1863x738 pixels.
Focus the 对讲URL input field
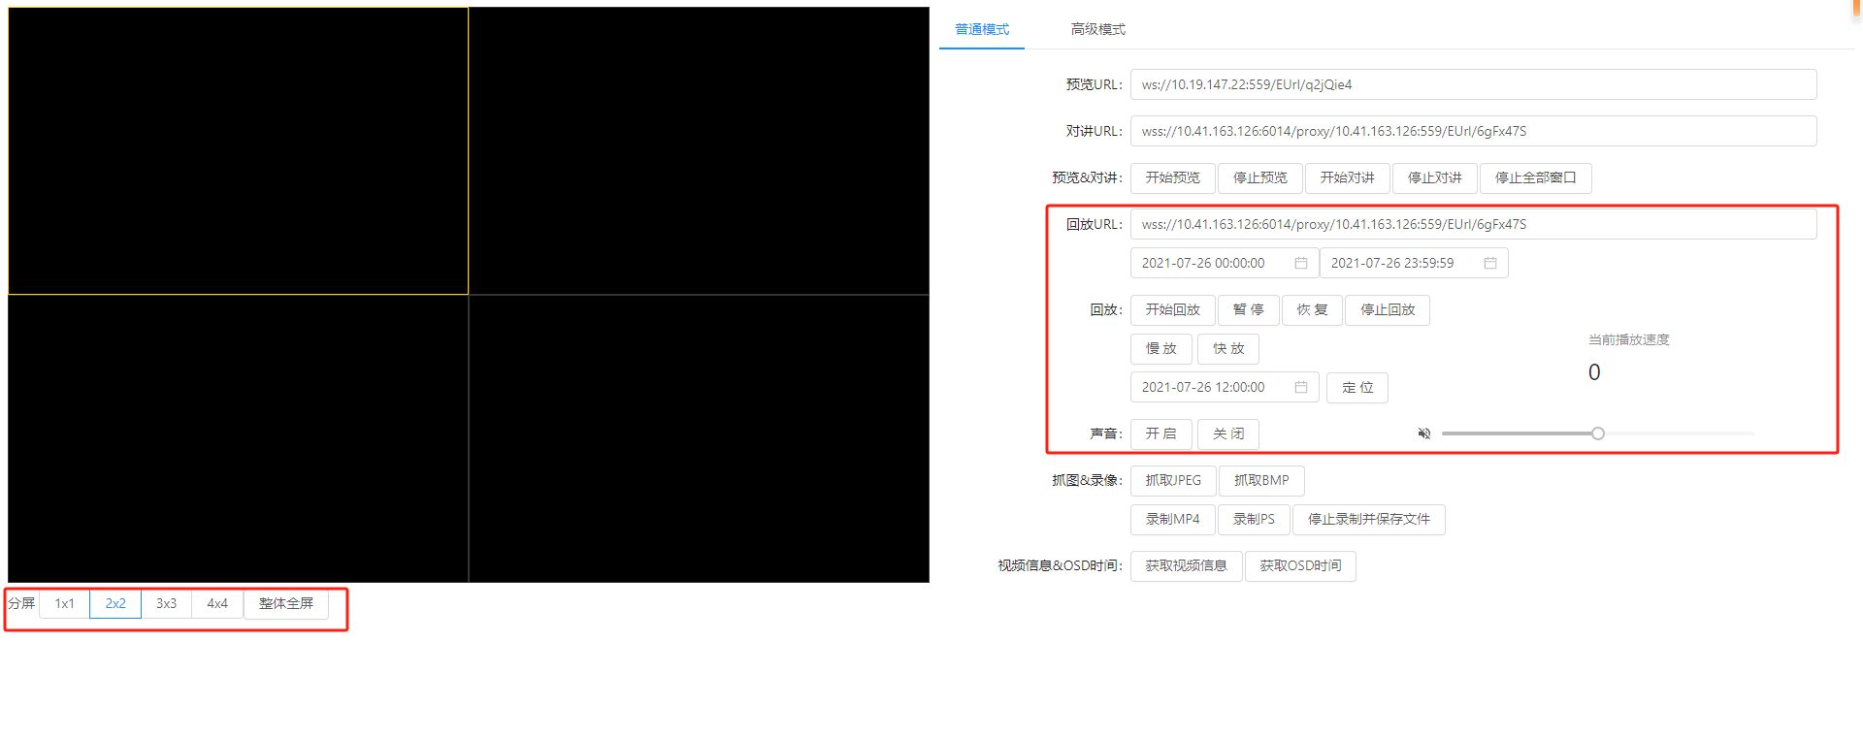[x=1474, y=131]
